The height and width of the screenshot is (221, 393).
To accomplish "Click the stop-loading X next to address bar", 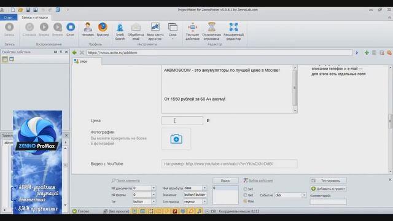I will click(x=82, y=53).
